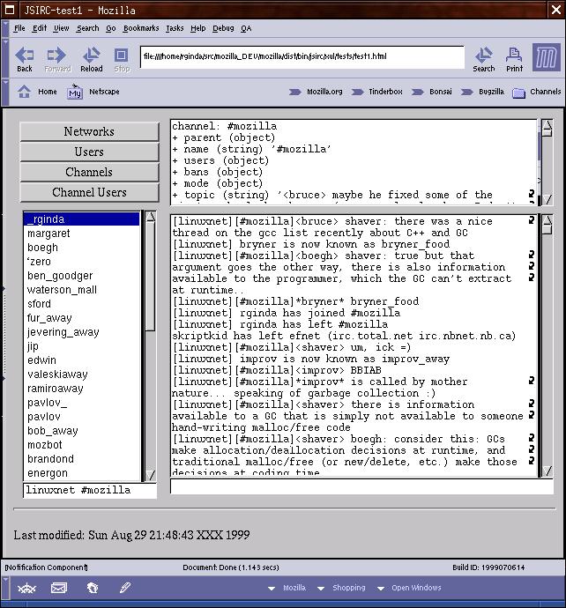Click the linuxnet #mozilla field below user list
Image resolution: width=566 pixels, height=608 pixels.
90,490
